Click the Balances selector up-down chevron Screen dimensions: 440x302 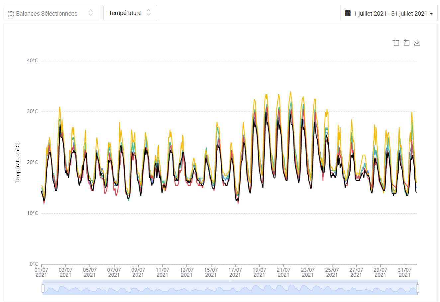[91, 13]
